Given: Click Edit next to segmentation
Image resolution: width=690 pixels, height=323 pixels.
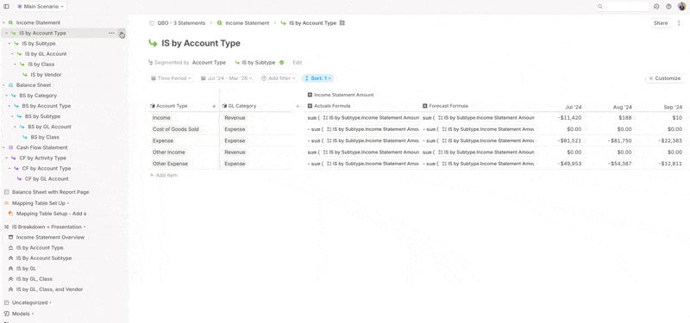Looking at the screenshot, I should click(x=298, y=62).
